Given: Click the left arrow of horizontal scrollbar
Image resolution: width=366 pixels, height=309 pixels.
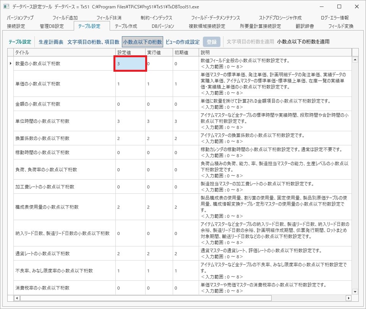Looking at the screenshot, I should pyautogui.click(x=17, y=298).
